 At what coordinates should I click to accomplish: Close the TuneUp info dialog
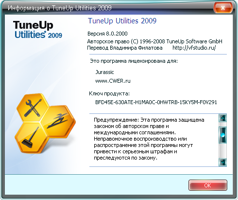(x=223, y=8)
